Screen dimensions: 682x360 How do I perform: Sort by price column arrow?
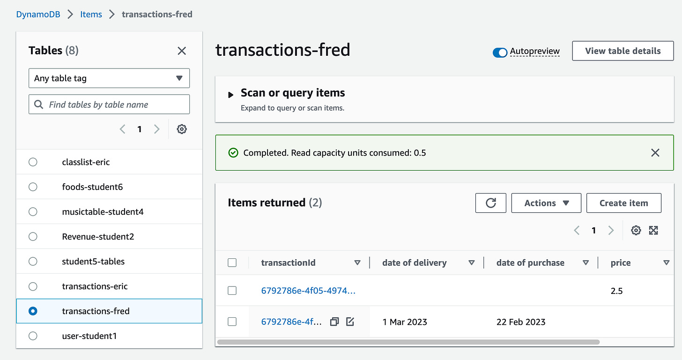coord(666,263)
